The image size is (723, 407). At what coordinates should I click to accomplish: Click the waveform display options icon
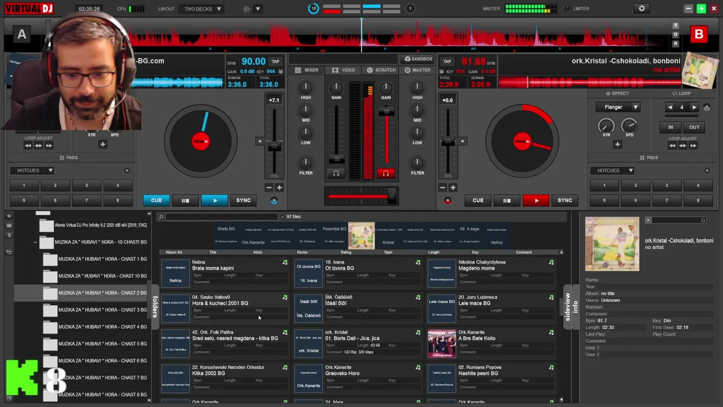[247, 9]
